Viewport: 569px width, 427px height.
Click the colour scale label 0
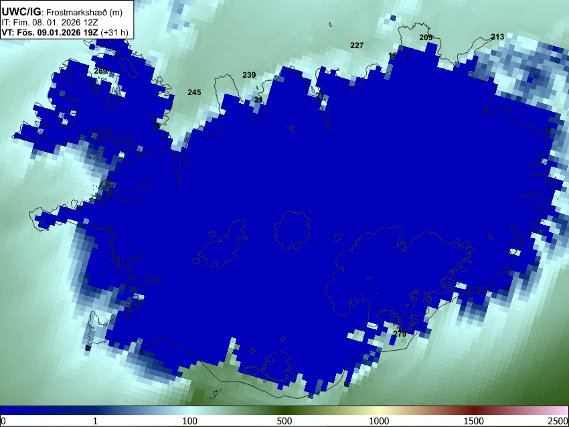[x=3, y=421]
